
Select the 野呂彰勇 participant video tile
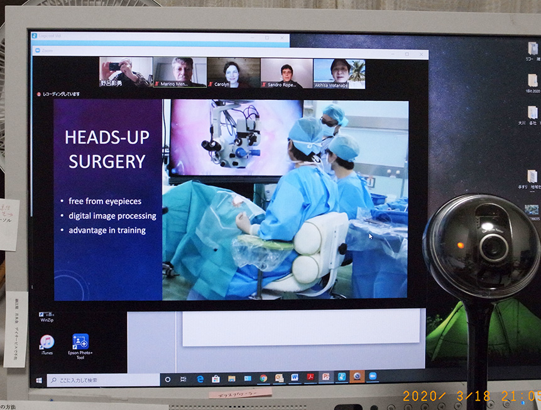pyautogui.click(x=126, y=72)
